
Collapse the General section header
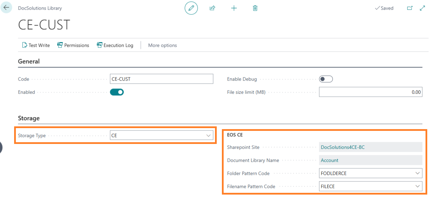(x=29, y=61)
